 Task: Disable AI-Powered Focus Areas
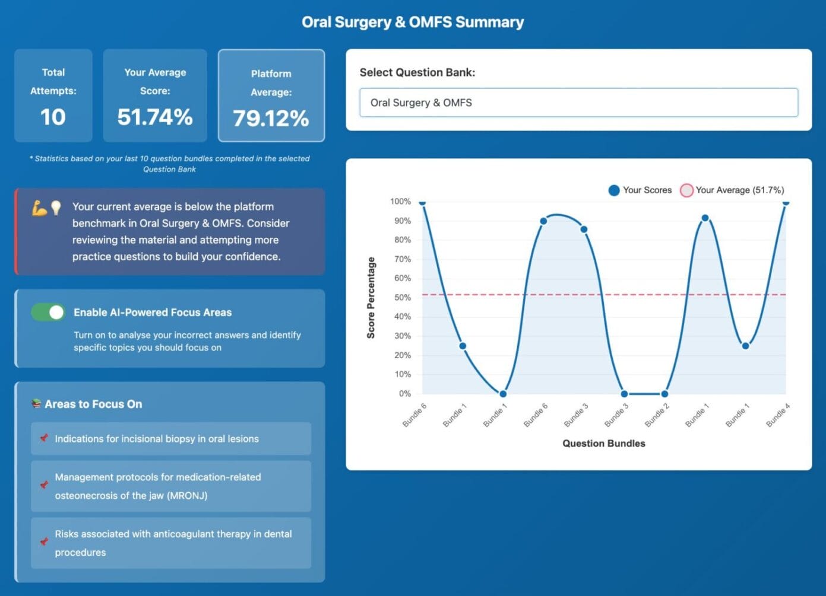coord(48,312)
